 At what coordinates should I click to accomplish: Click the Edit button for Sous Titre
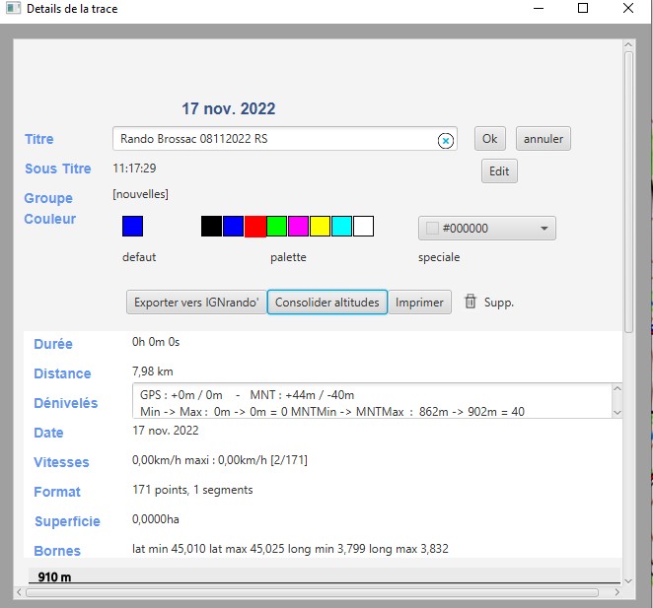tap(499, 171)
